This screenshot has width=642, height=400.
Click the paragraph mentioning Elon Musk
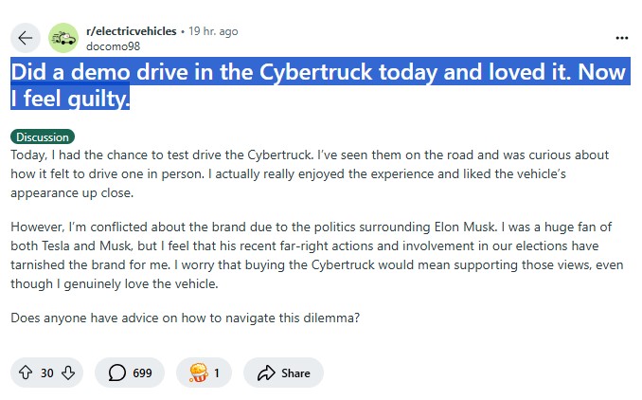(x=312, y=254)
